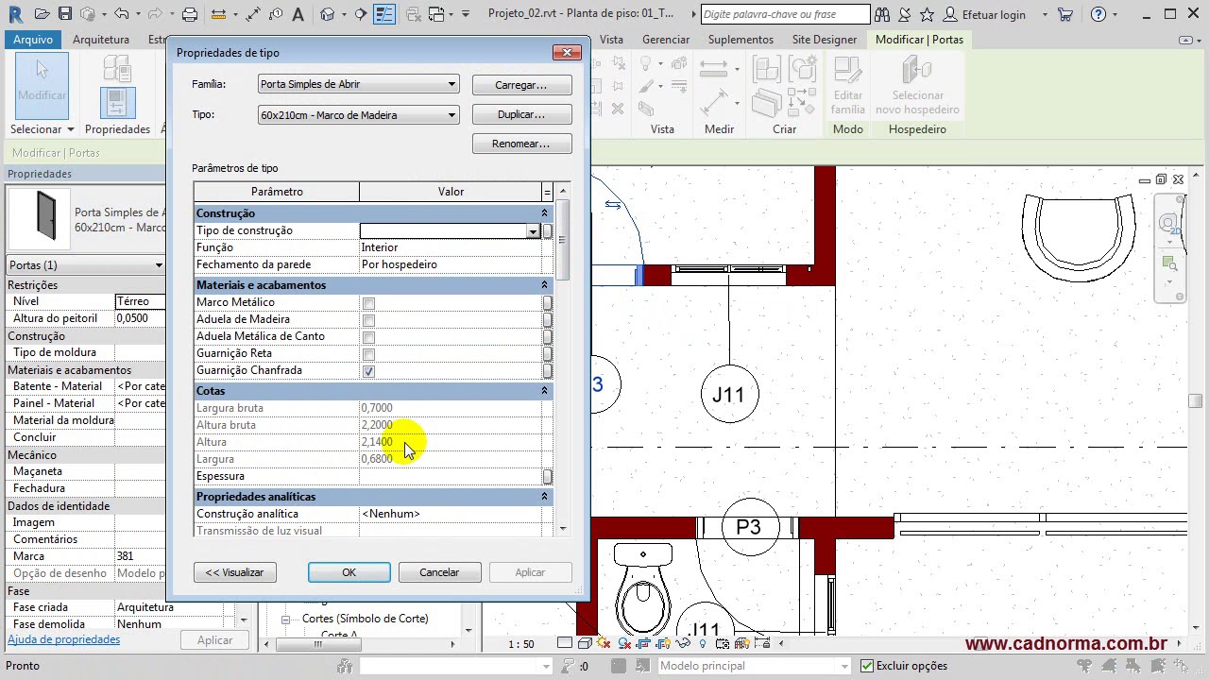Screen dimensions: 1209x680
Task: Click the Selecionar novo hospedeiro icon
Action: coord(917,86)
